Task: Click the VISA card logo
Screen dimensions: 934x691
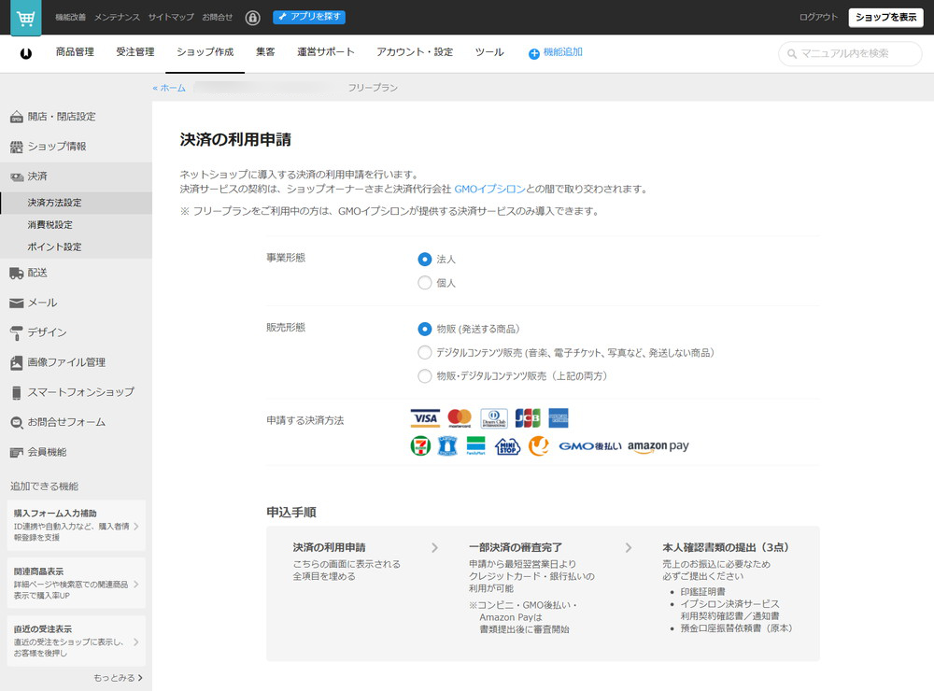Action: pyautogui.click(x=425, y=418)
